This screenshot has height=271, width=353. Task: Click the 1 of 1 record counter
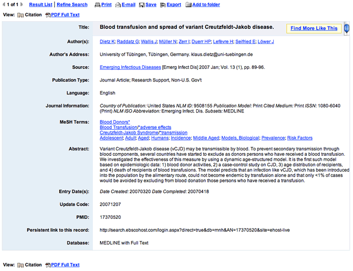click(x=12, y=4)
